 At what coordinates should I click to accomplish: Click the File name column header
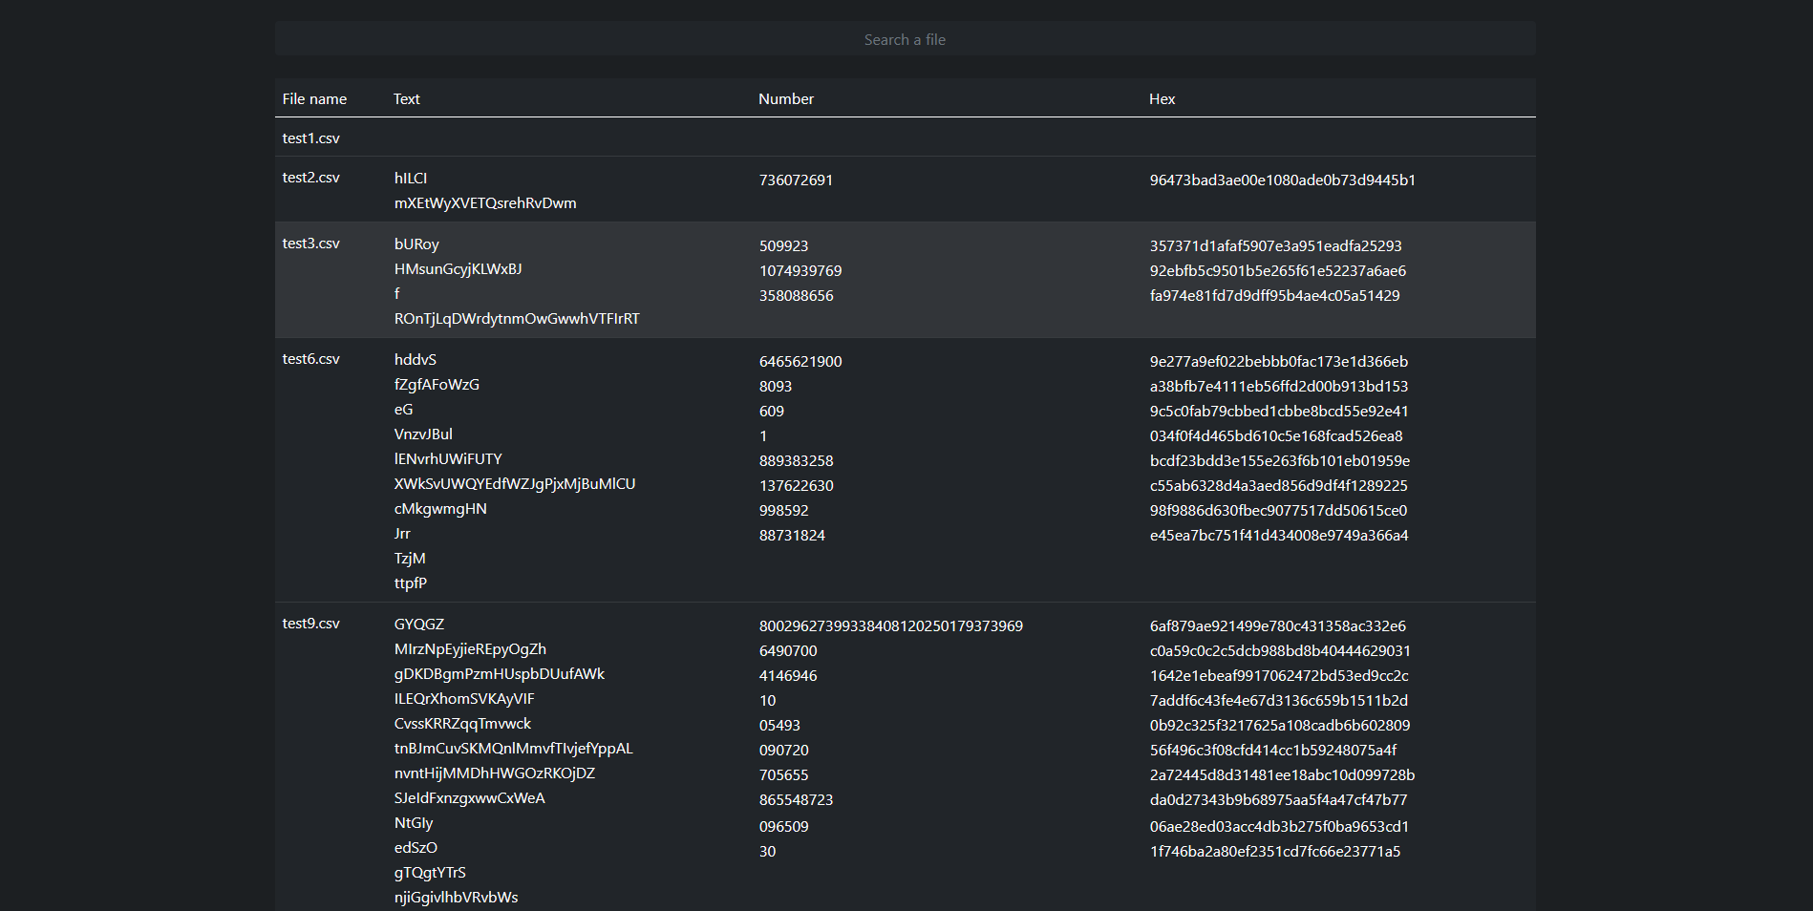tap(314, 99)
